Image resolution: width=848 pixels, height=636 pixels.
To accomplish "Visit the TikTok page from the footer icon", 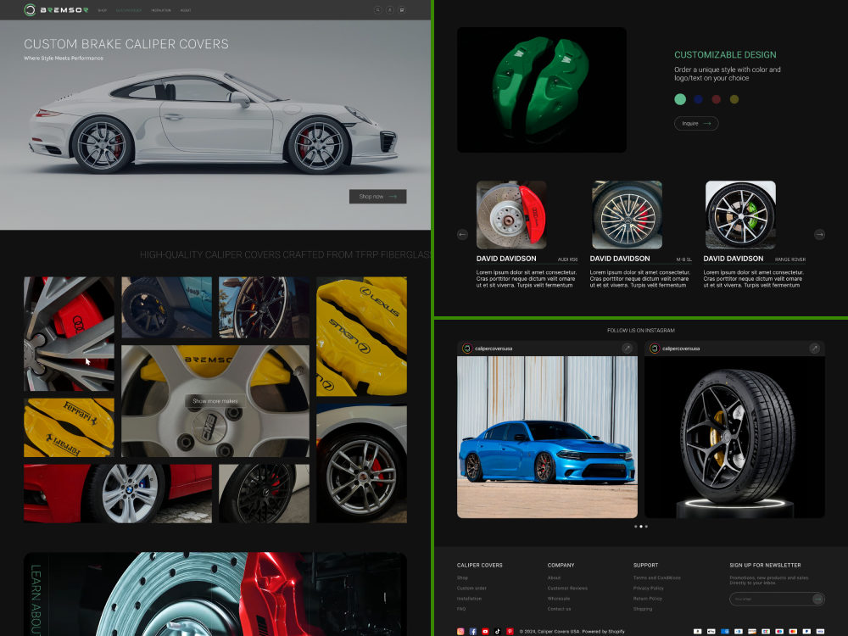I will (498, 631).
